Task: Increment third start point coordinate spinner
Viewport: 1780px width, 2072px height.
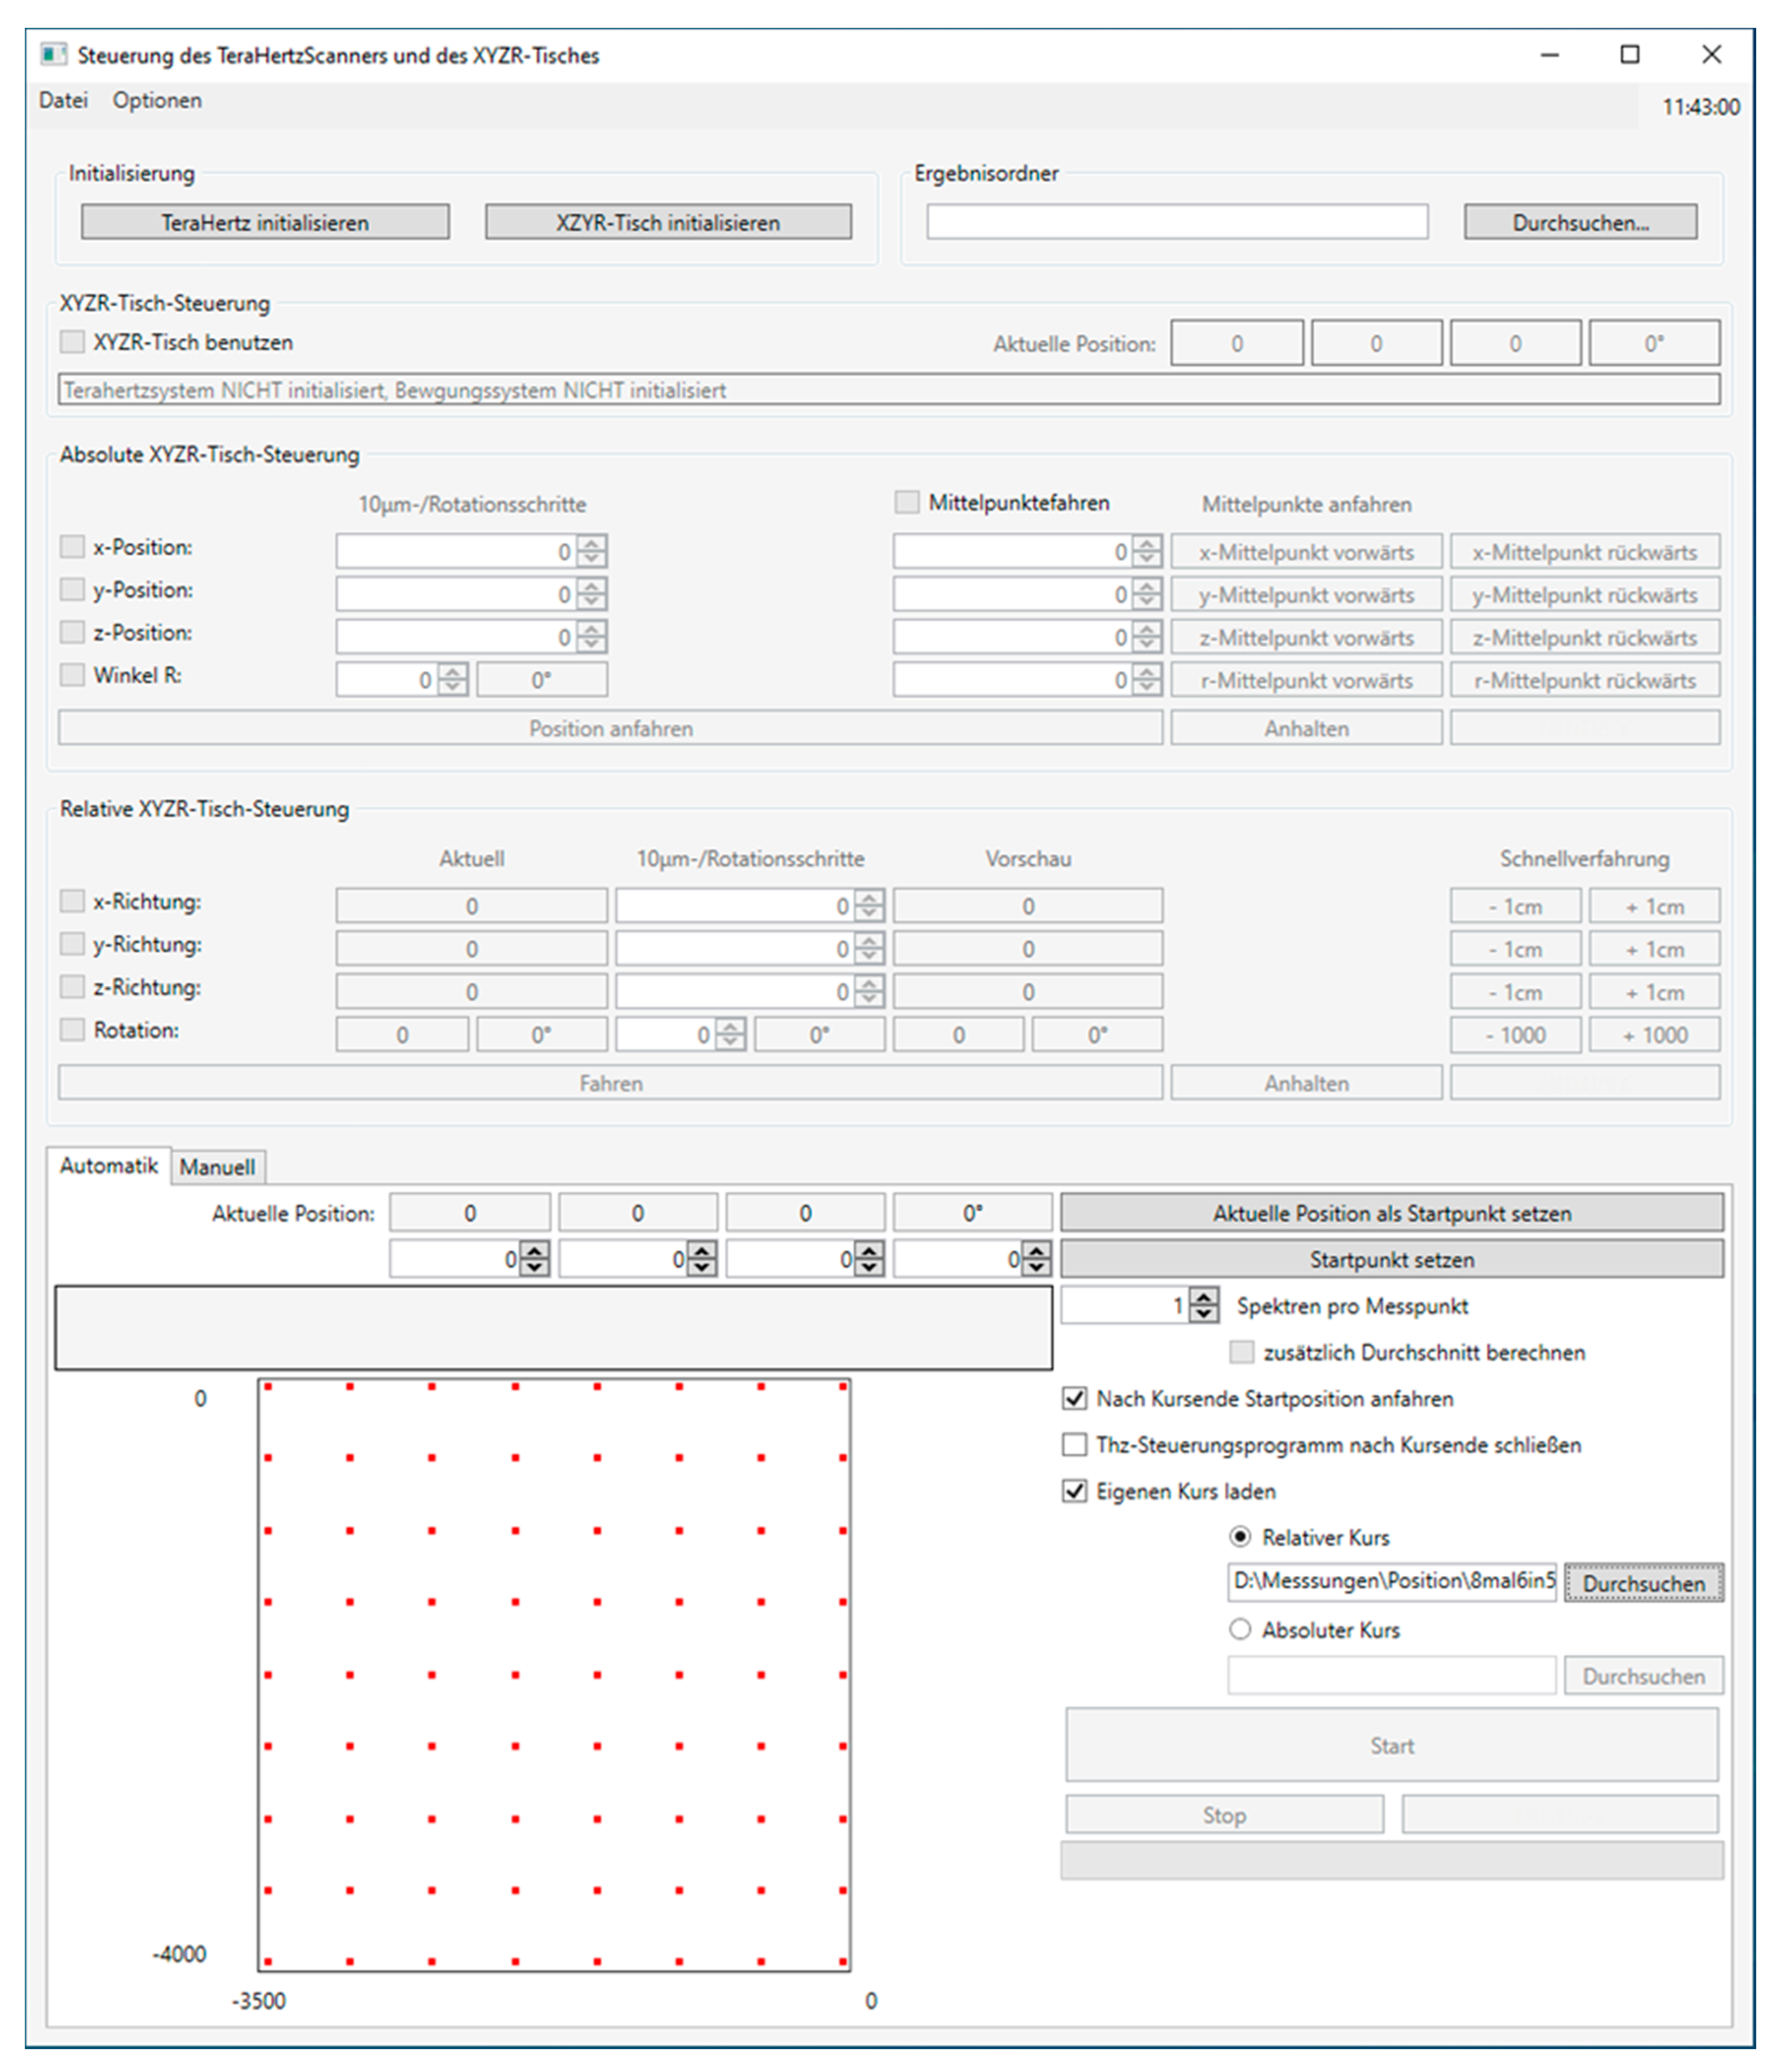Action: [x=870, y=1251]
